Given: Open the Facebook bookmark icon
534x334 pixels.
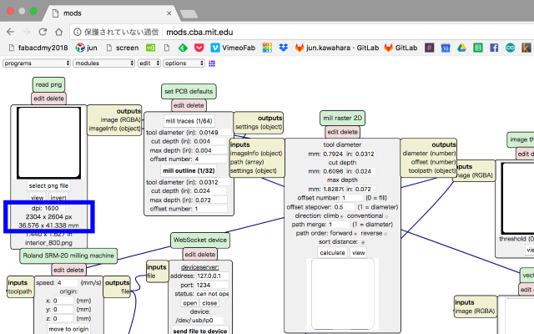Looking at the screenshot, I should 494,48.
